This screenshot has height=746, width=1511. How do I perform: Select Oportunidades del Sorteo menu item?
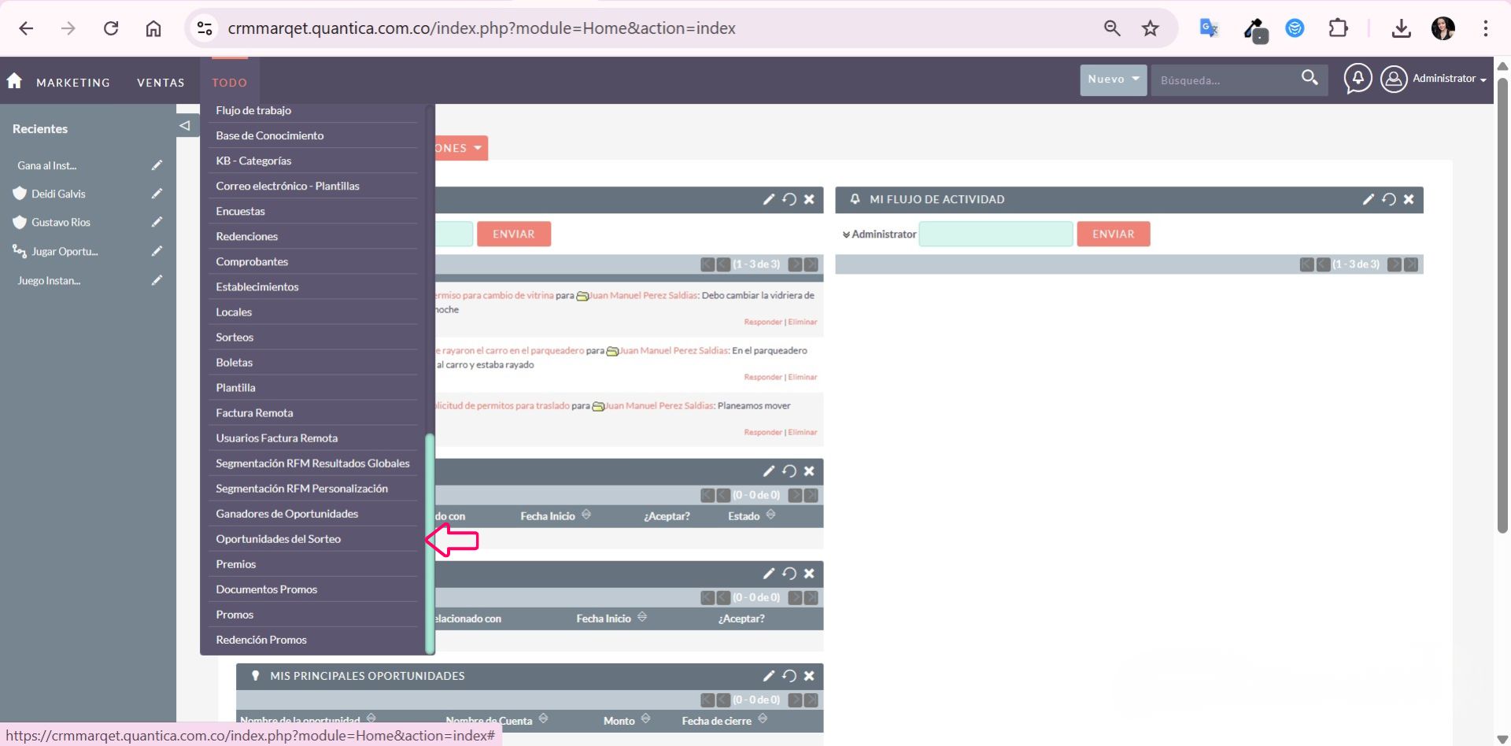pyautogui.click(x=279, y=539)
